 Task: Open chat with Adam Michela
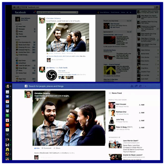coord(146,50)
